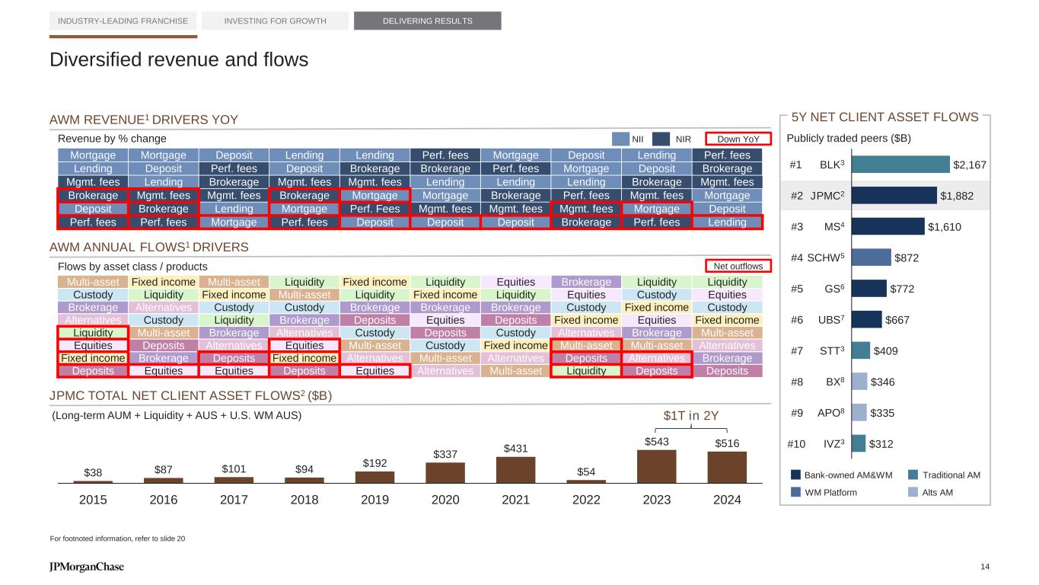Viewport: 1039px width, 585px height.
Task: Click the 2023 bar showing $543
Action: [x=656, y=466]
